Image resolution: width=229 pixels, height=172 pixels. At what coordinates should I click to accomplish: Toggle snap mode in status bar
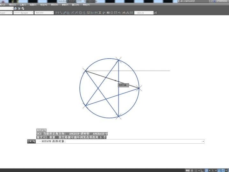pos(196,171)
